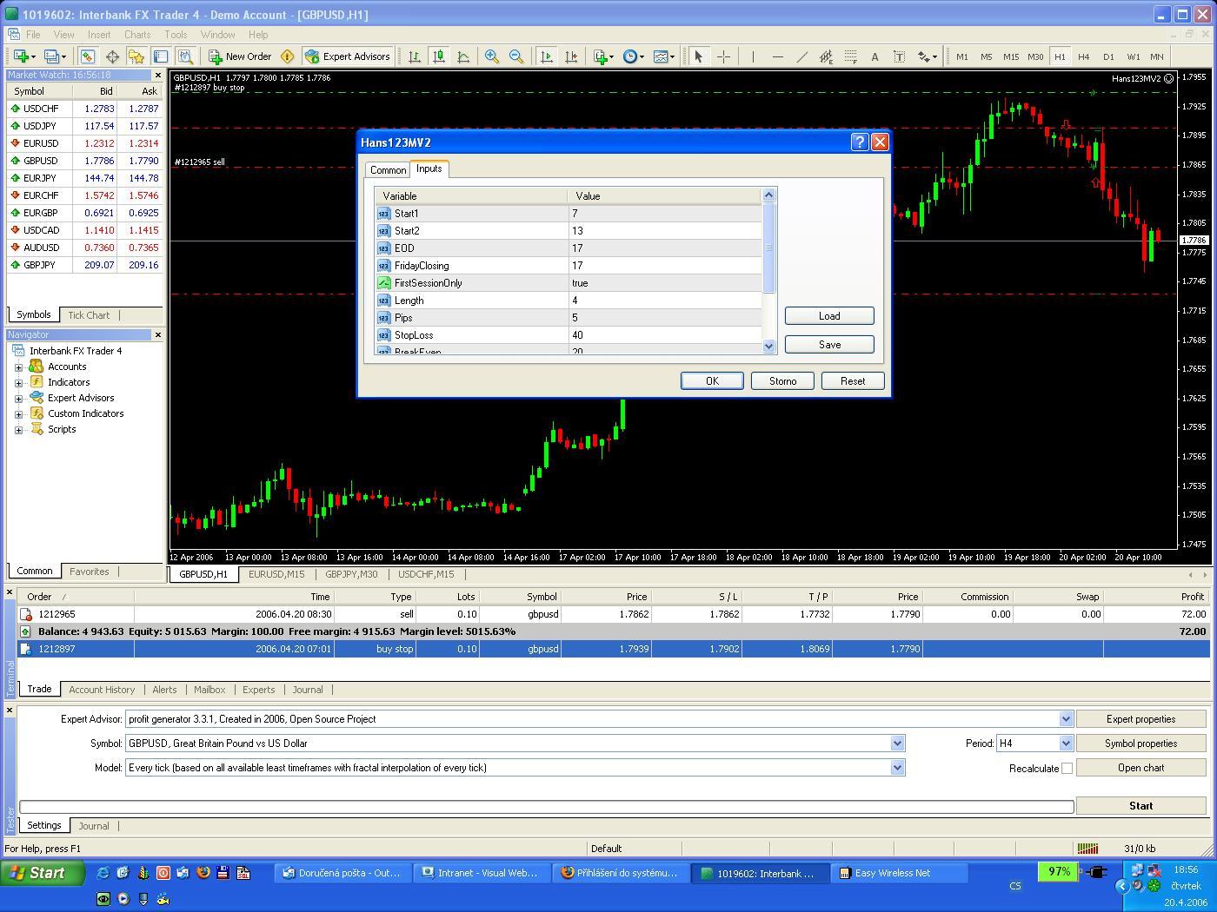1217x912 pixels.
Task: Click the Load button for inputs
Action: (829, 316)
